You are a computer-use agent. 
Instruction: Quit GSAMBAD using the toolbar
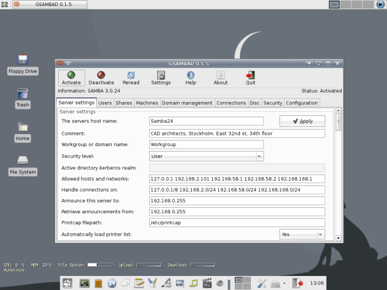tap(250, 78)
